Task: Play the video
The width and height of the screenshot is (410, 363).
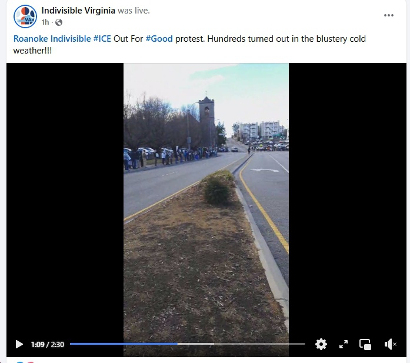Action: click(x=19, y=344)
